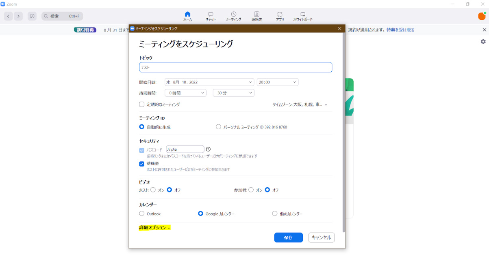The image size is (489, 265).
Task: Select the Outlook calendar radio button
Action: point(142,214)
